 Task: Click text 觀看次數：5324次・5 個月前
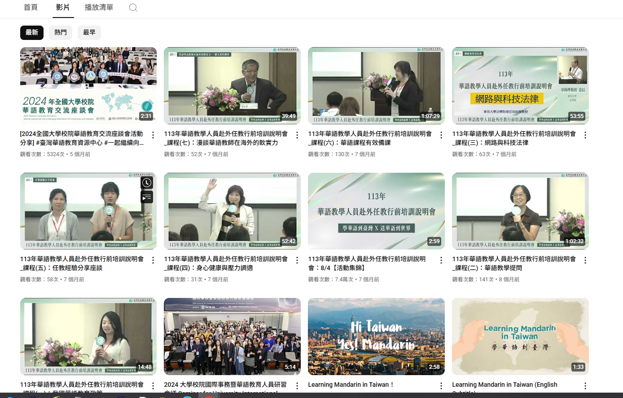[x=55, y=154]
